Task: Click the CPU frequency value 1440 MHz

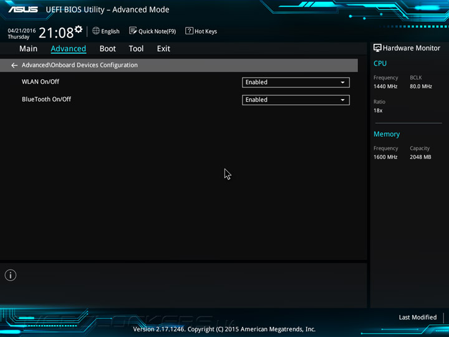Action: (x=385, y=86)
